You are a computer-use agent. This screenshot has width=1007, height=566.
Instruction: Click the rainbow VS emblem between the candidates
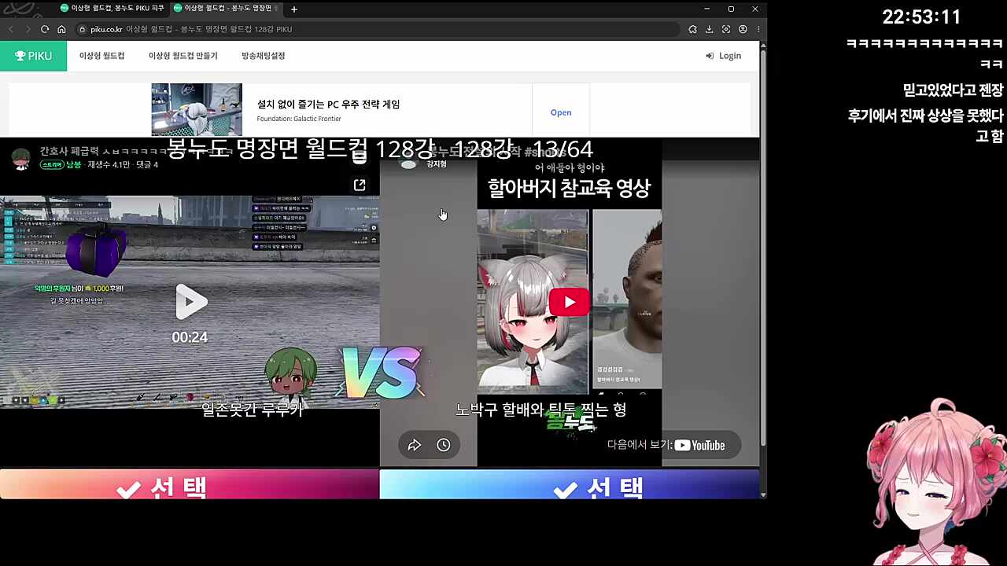[x=381, y=373]
